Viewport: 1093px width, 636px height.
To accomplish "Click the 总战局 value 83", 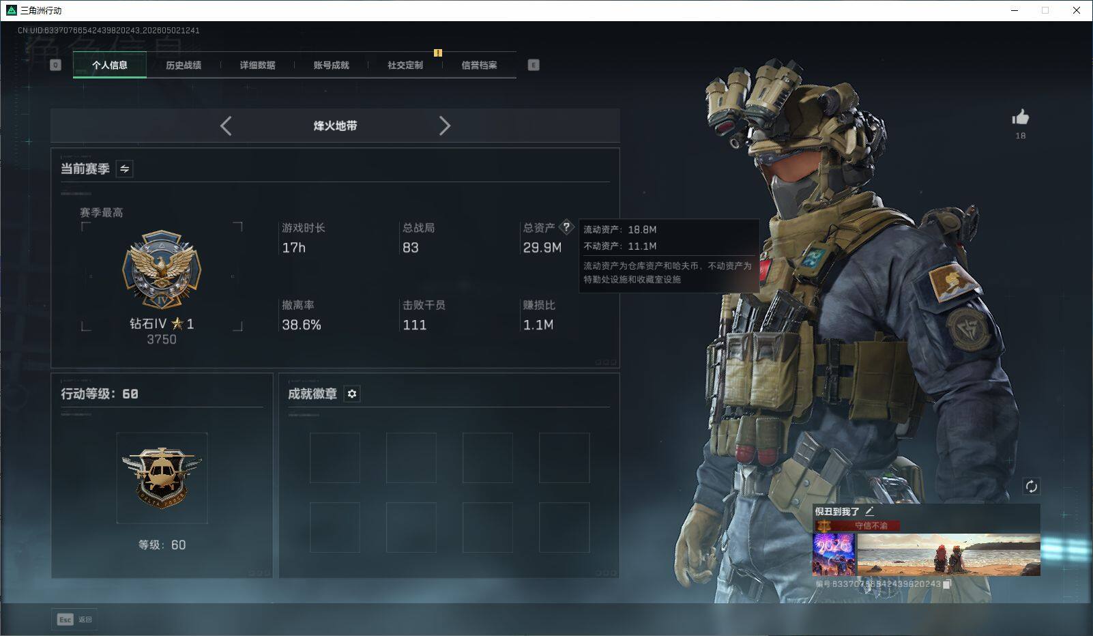I will (x=411, y=248).
